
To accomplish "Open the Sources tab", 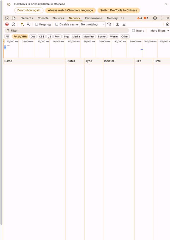I will point(59,18).
